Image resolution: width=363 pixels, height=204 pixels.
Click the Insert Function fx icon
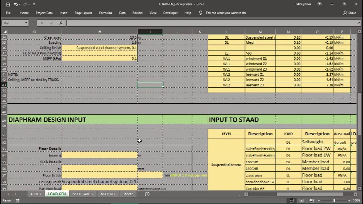(x=61, y=23)
